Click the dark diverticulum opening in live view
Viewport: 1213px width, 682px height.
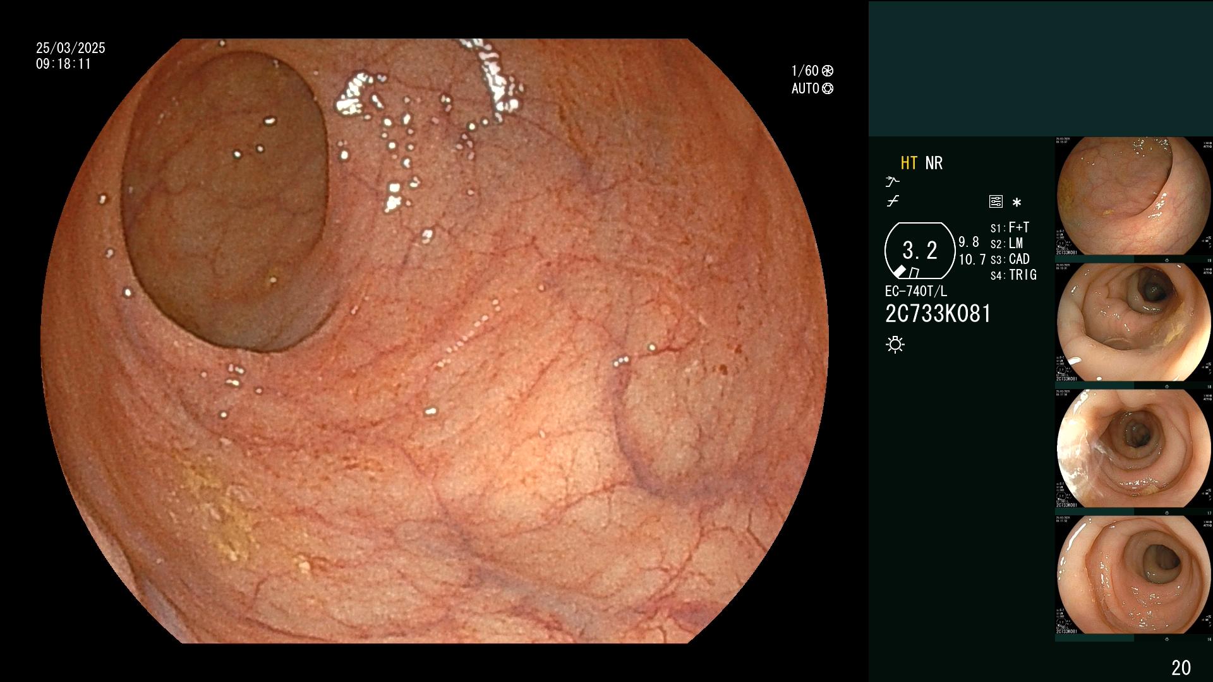pos(225,202)
